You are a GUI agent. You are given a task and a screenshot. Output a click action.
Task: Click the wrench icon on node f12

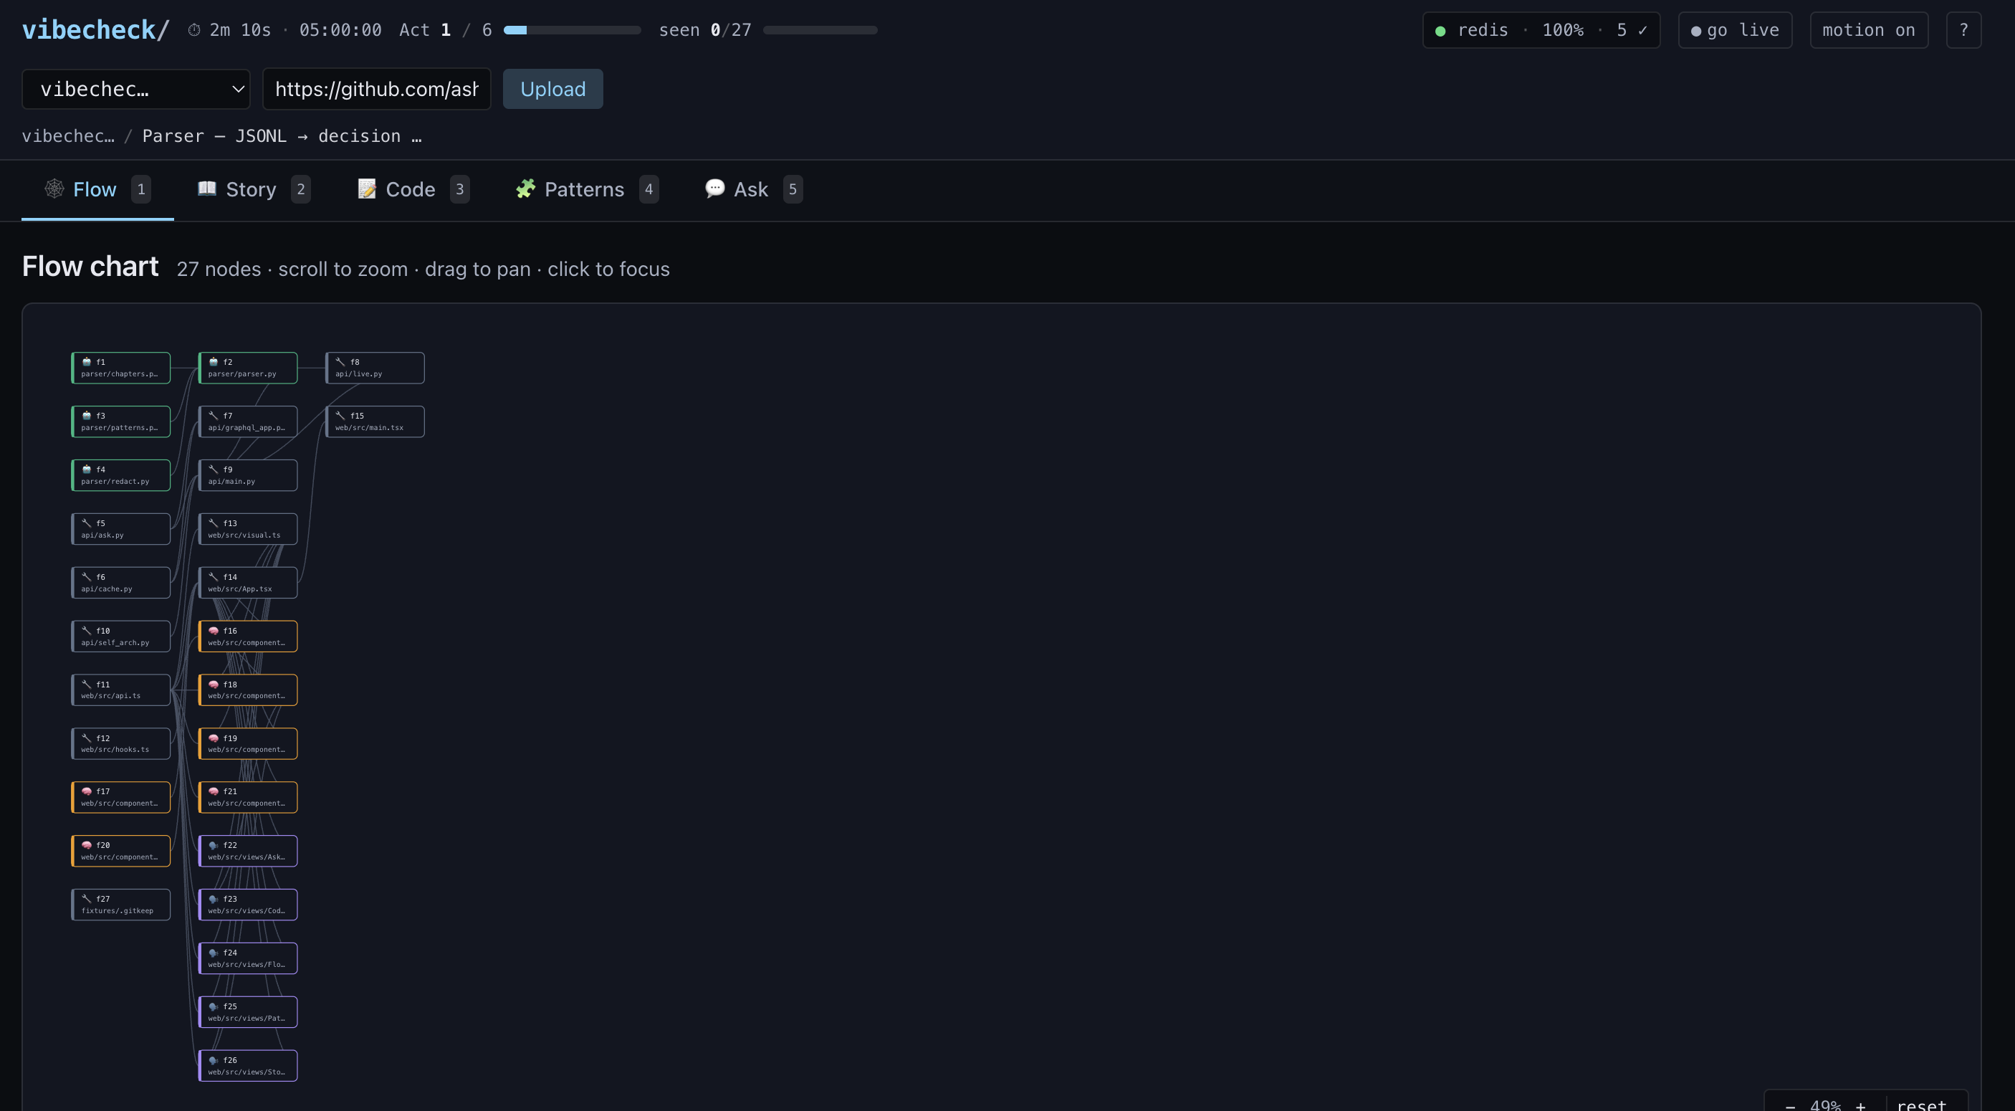click(87, 738)
